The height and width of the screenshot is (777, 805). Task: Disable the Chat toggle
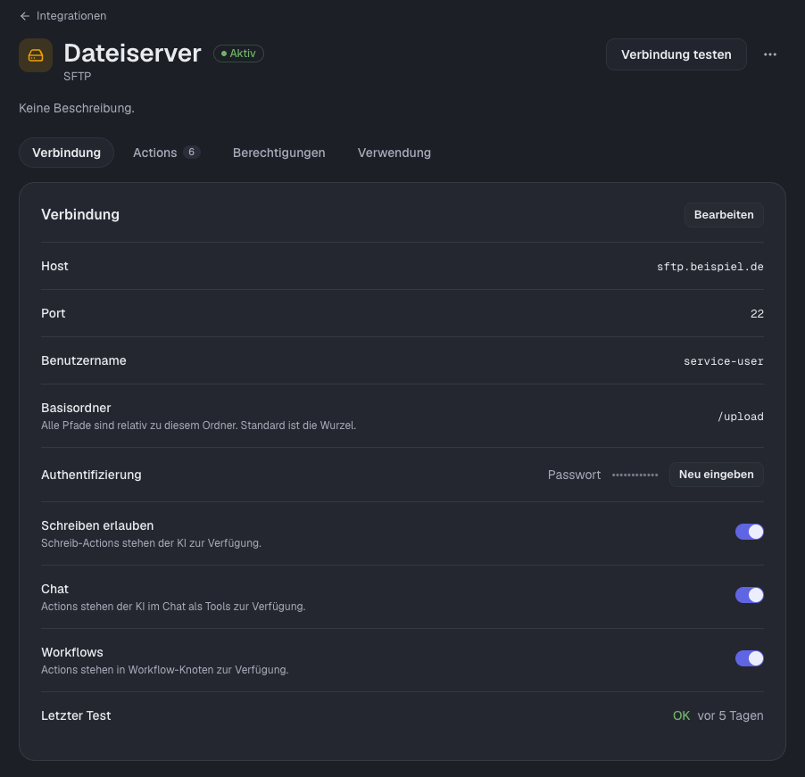click(749, 595)
